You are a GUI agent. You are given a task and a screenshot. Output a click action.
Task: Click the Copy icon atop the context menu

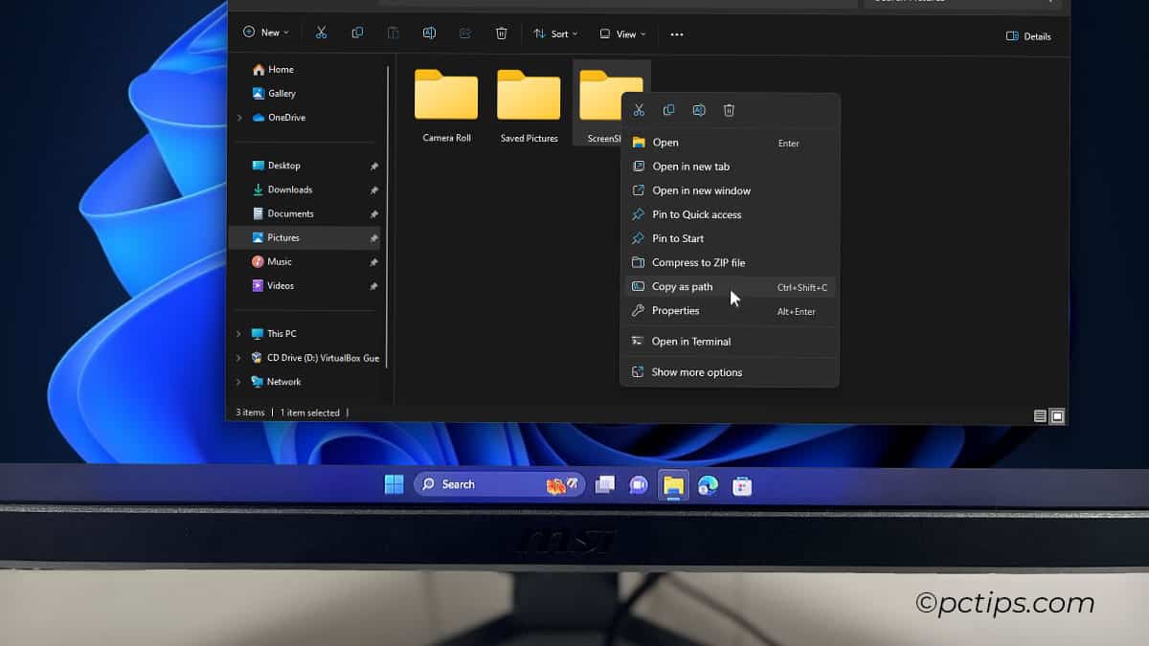point(668,109)
